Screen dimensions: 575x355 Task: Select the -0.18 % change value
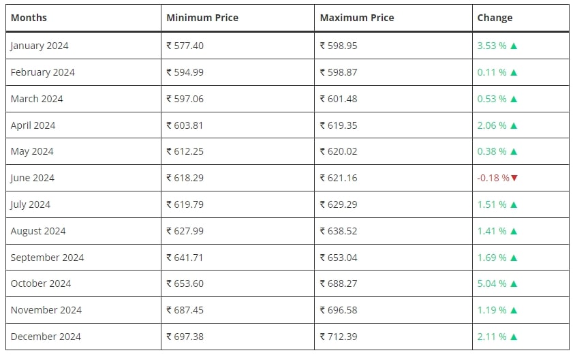pyautogui.click(x=493, y=178)
